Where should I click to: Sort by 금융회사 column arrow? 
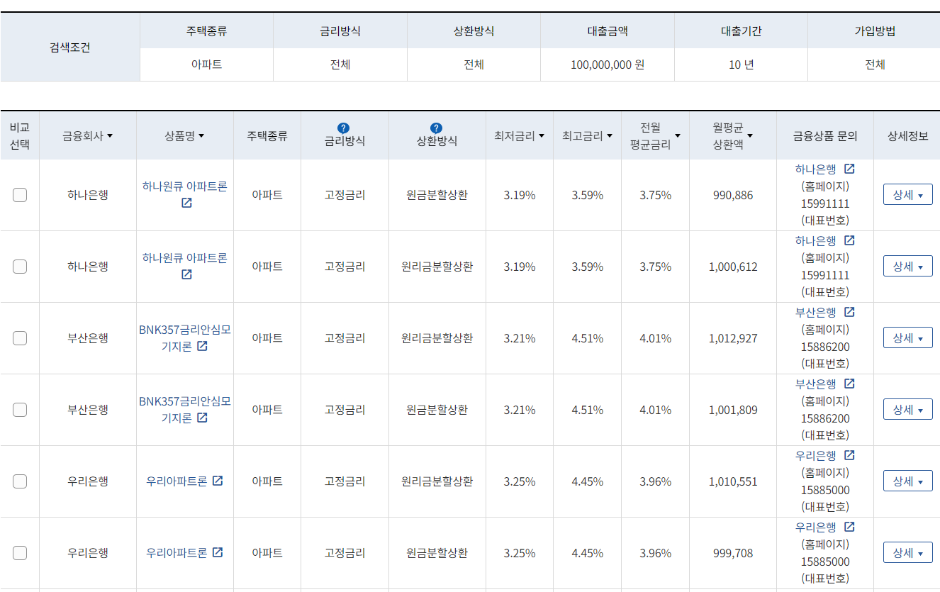pyautogui.click(x=110, y=136)
